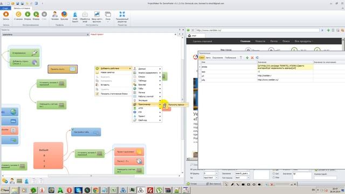The image size is (345, 194).
Task: Click the 'Принять почту' orange block on canvas
Action: (x=63, y=69)
